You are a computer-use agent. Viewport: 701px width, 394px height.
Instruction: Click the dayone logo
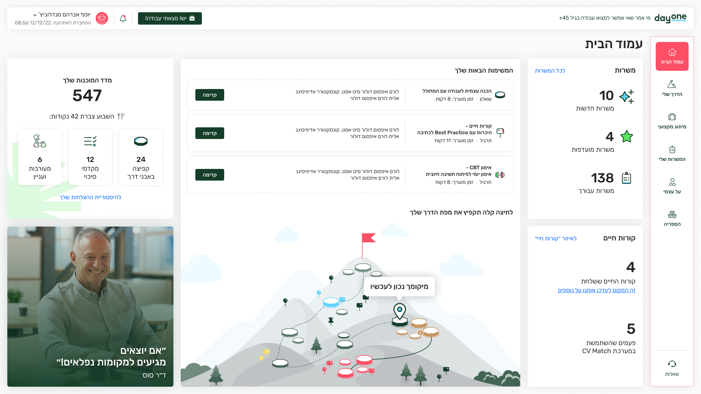point(670,18)
